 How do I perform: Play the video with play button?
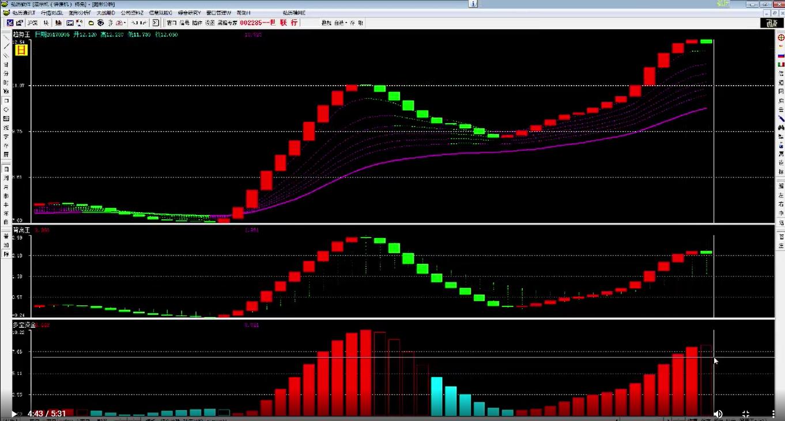coord(14,414)
